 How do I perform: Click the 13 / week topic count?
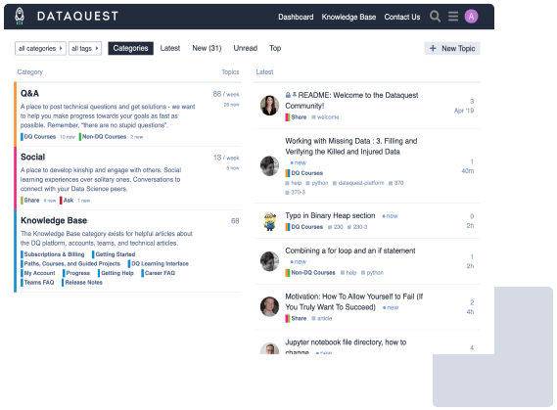tap(226, 158)
